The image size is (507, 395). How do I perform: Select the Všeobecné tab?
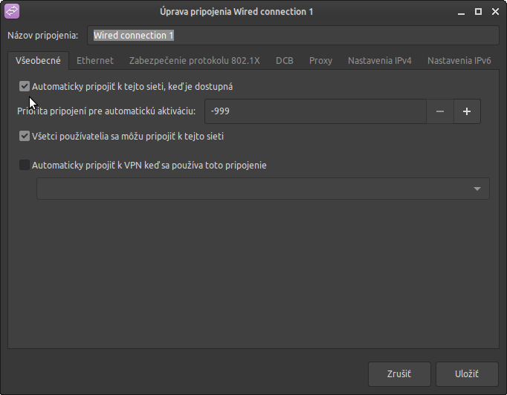point(38,61)
